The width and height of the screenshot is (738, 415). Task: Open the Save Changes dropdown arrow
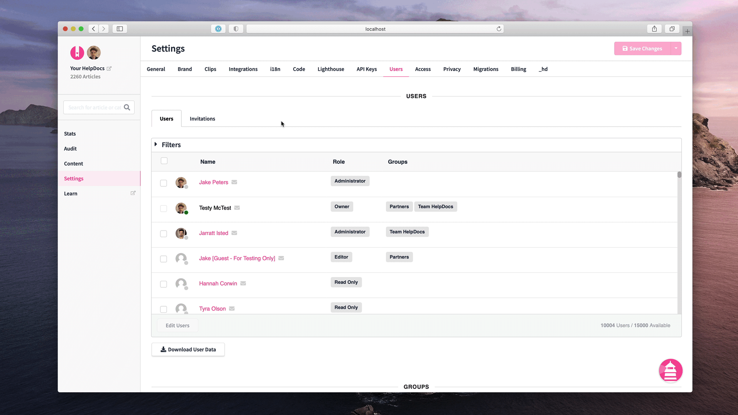676,48
